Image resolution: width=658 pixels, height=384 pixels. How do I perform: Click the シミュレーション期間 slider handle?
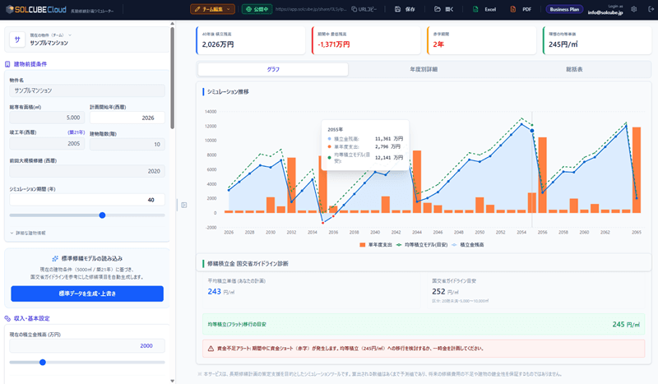(102, 215)
